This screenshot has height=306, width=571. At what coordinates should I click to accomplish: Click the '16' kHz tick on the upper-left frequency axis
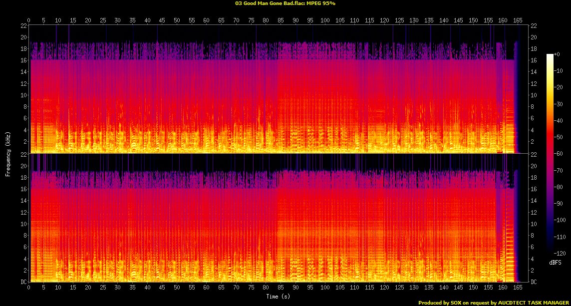click(23, 60)
